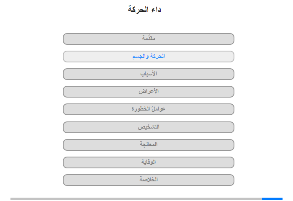The height and width of the screenshot is (201, 293).
Task: Go to the الأعراض section
Action: point(149,92)
